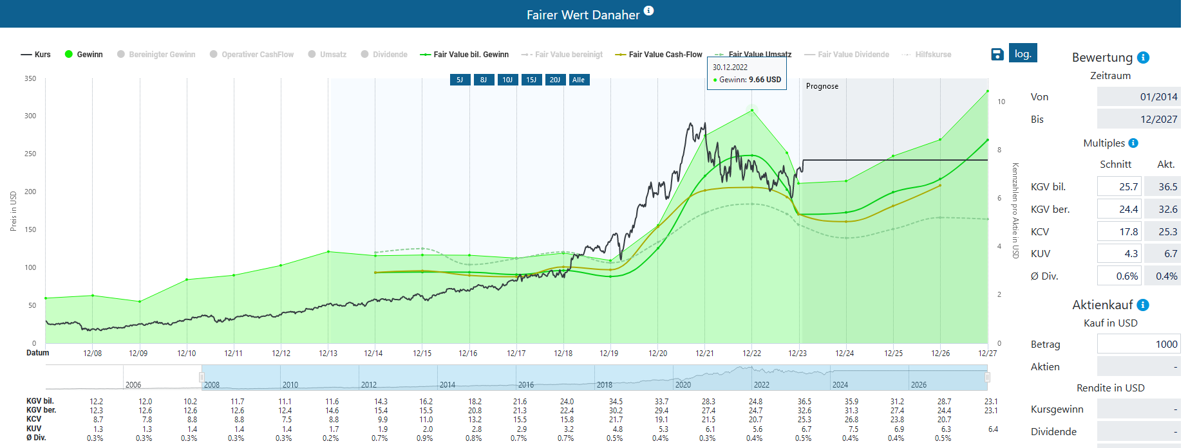Viewport: 1188px width, 448px height.
Task: Click the highlighted blue range in the navigator
Action: 594,377
